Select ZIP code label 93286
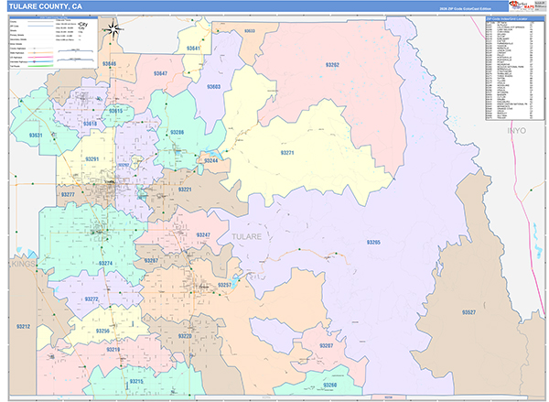 pos(177,132)
